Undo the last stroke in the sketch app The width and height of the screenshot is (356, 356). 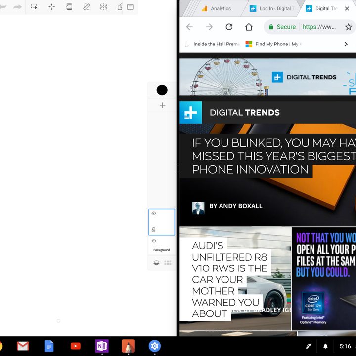(3, 7)
